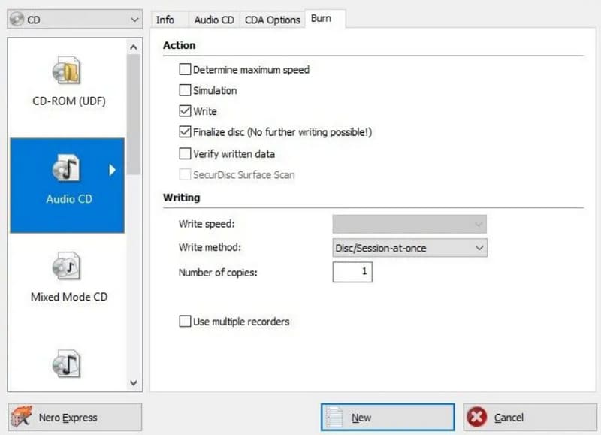Enable Determine maximum speed checkbox
This screenshot has height=435, width=601.
point(185,70)
